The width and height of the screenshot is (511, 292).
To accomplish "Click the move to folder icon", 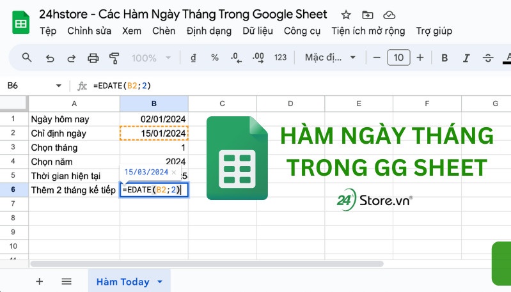I will 368,15.
